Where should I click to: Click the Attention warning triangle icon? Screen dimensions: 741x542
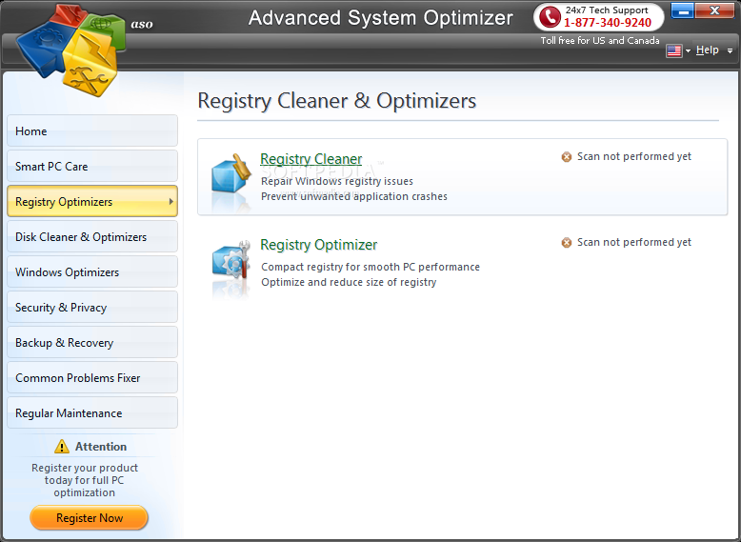62,446
